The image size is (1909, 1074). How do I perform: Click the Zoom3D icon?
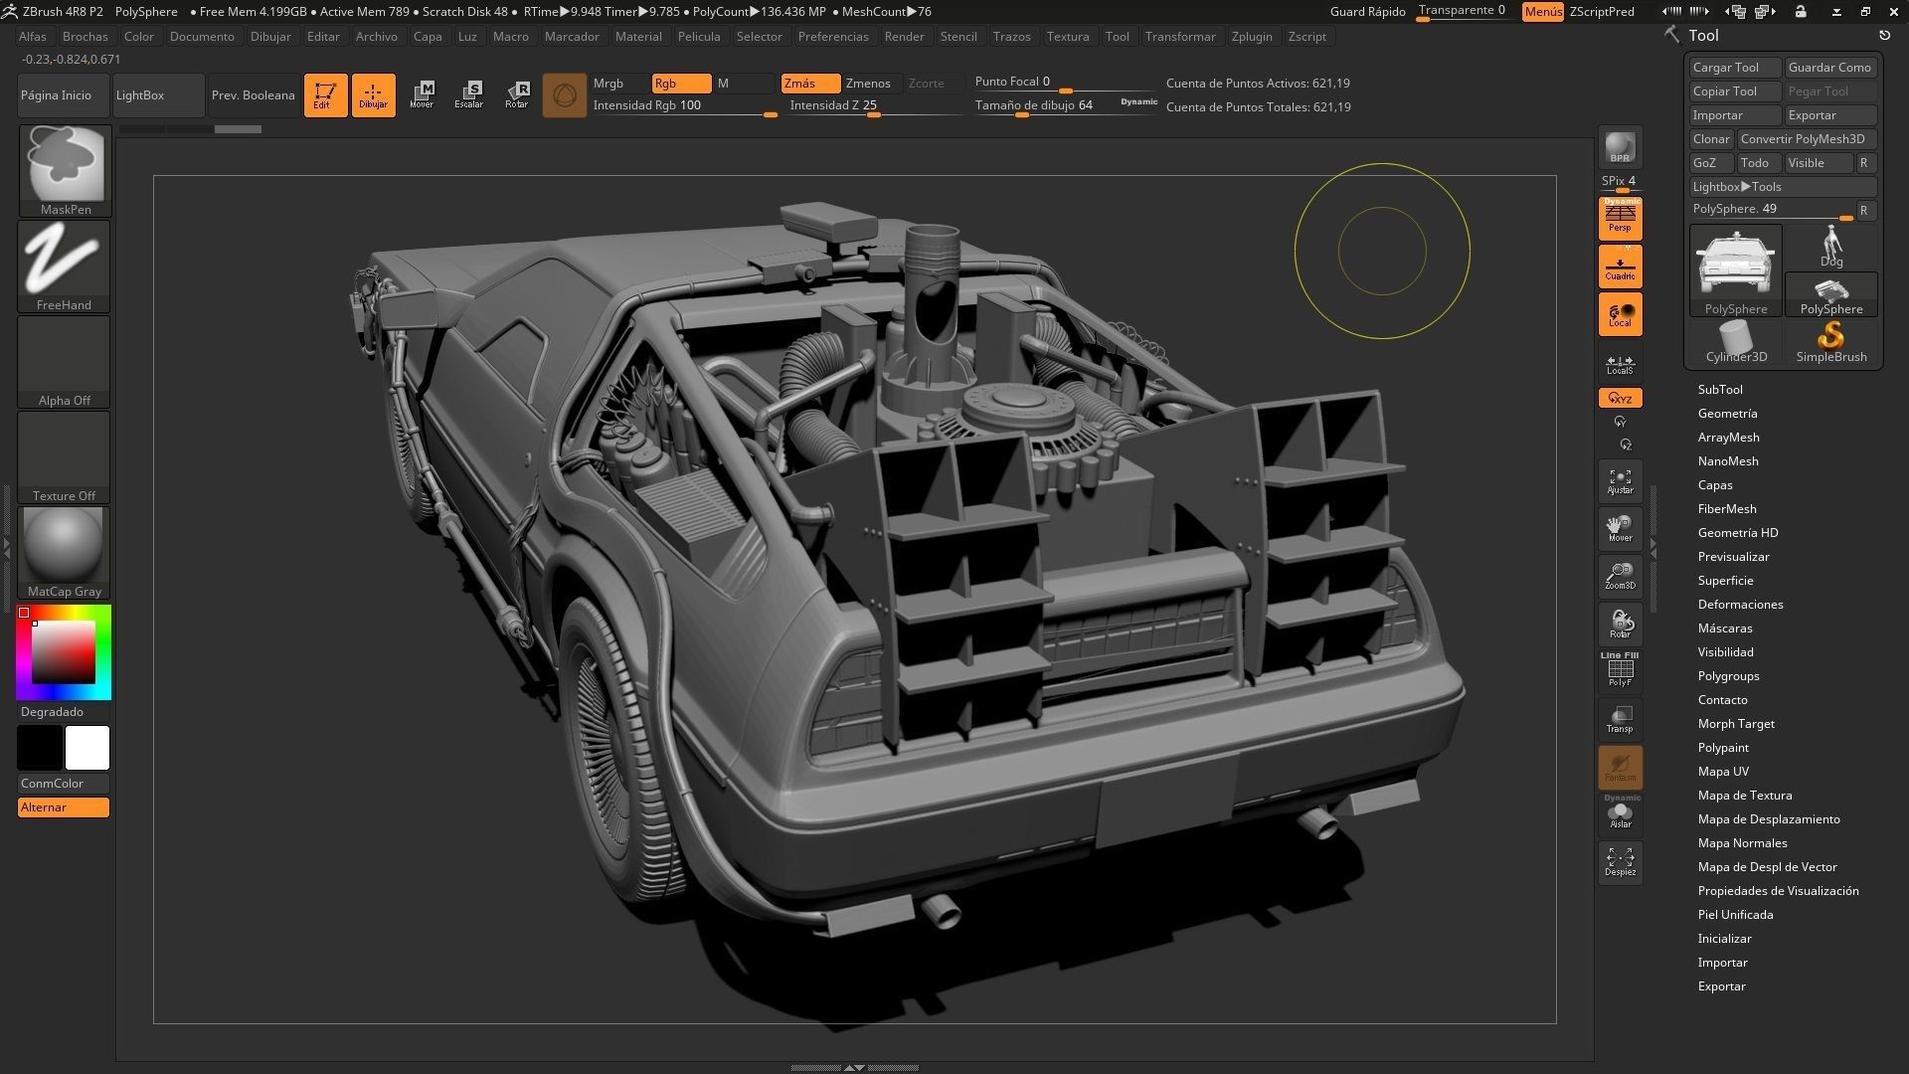coord(1621,577)
